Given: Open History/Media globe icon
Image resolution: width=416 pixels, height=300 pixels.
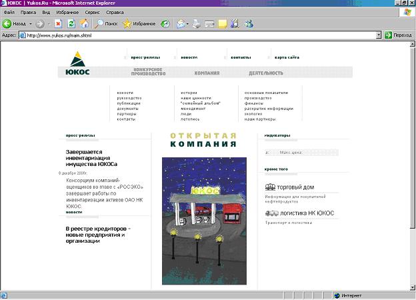Looking at the screenshot, I should pyautogui.click(x=165, y=24).
